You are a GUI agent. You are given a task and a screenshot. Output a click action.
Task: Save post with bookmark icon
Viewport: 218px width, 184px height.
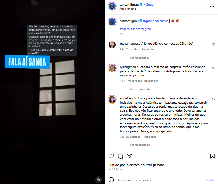pyautogui.click(x=212, y=156)
